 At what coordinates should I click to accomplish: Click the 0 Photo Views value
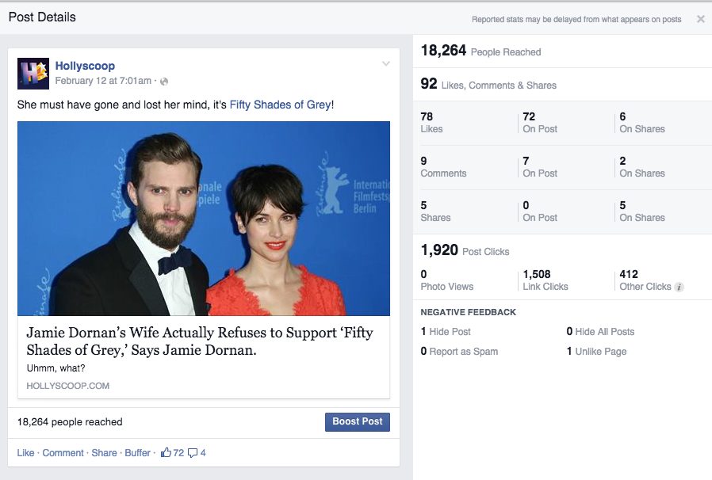pos(447,280)
